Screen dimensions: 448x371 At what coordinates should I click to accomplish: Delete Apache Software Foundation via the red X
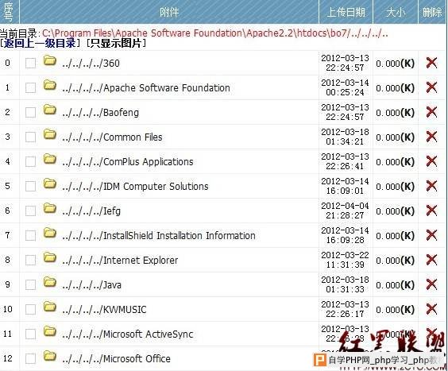click(431, 87)
